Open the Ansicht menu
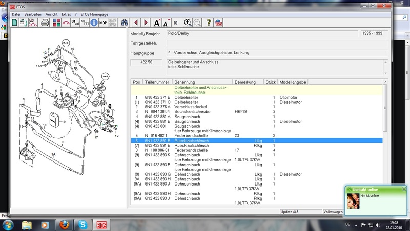This screenshot has height=231, width=410. 52,14
